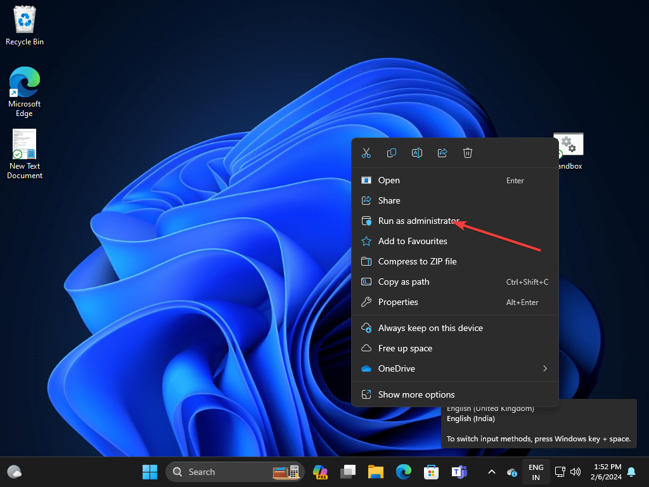Open Properties from the context menu
The image size is (649, 487).
[455, 302]
